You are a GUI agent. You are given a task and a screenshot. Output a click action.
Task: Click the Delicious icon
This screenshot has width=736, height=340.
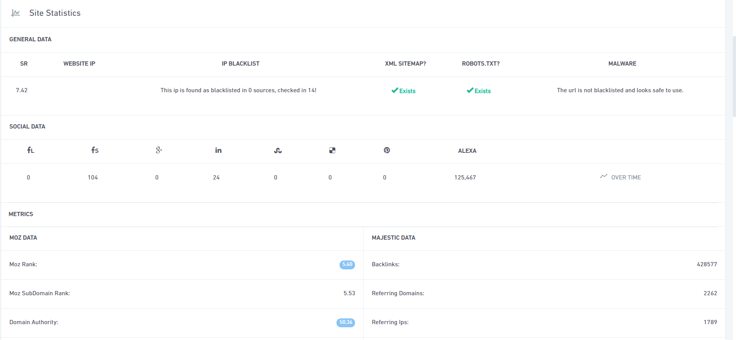tap(332, 151)
